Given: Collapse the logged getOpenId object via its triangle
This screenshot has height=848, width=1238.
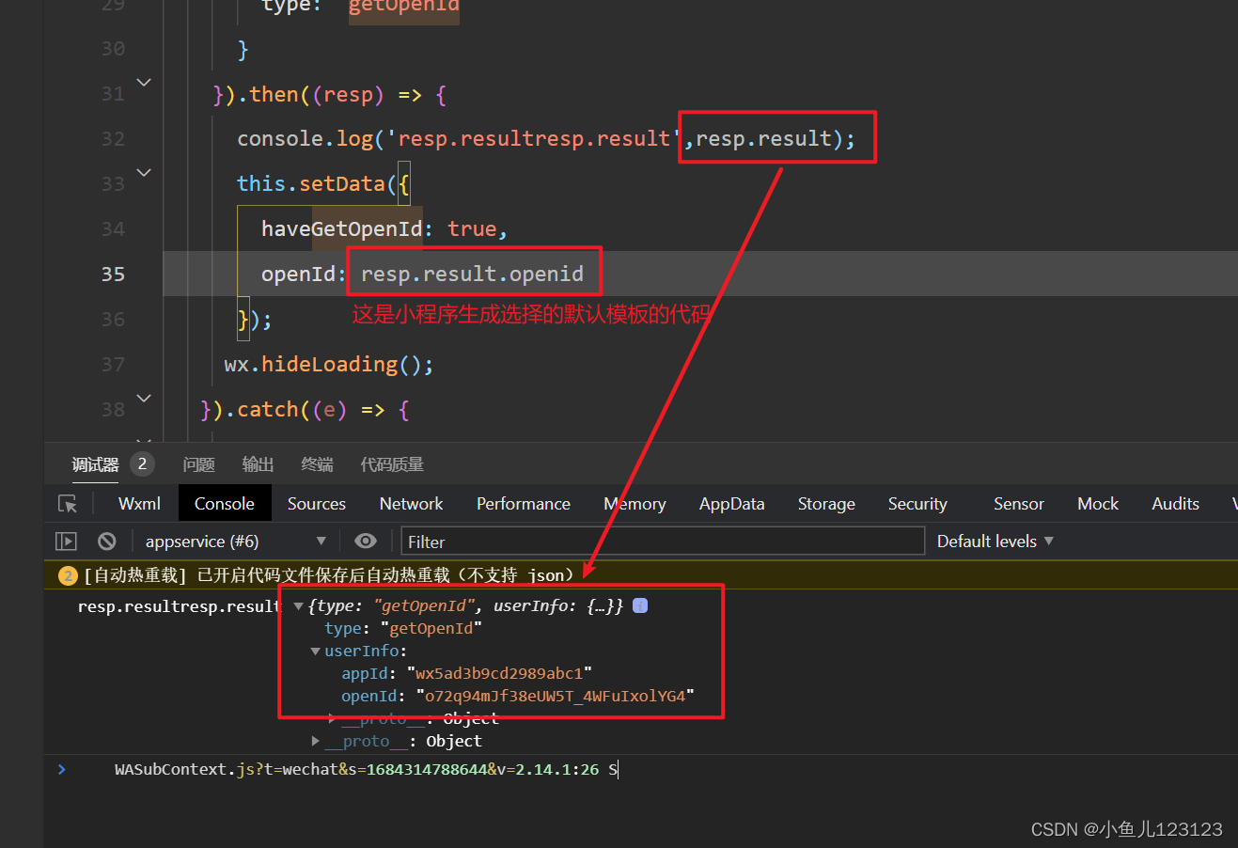Looking at the screenshot, I should (x=298, y=605).
